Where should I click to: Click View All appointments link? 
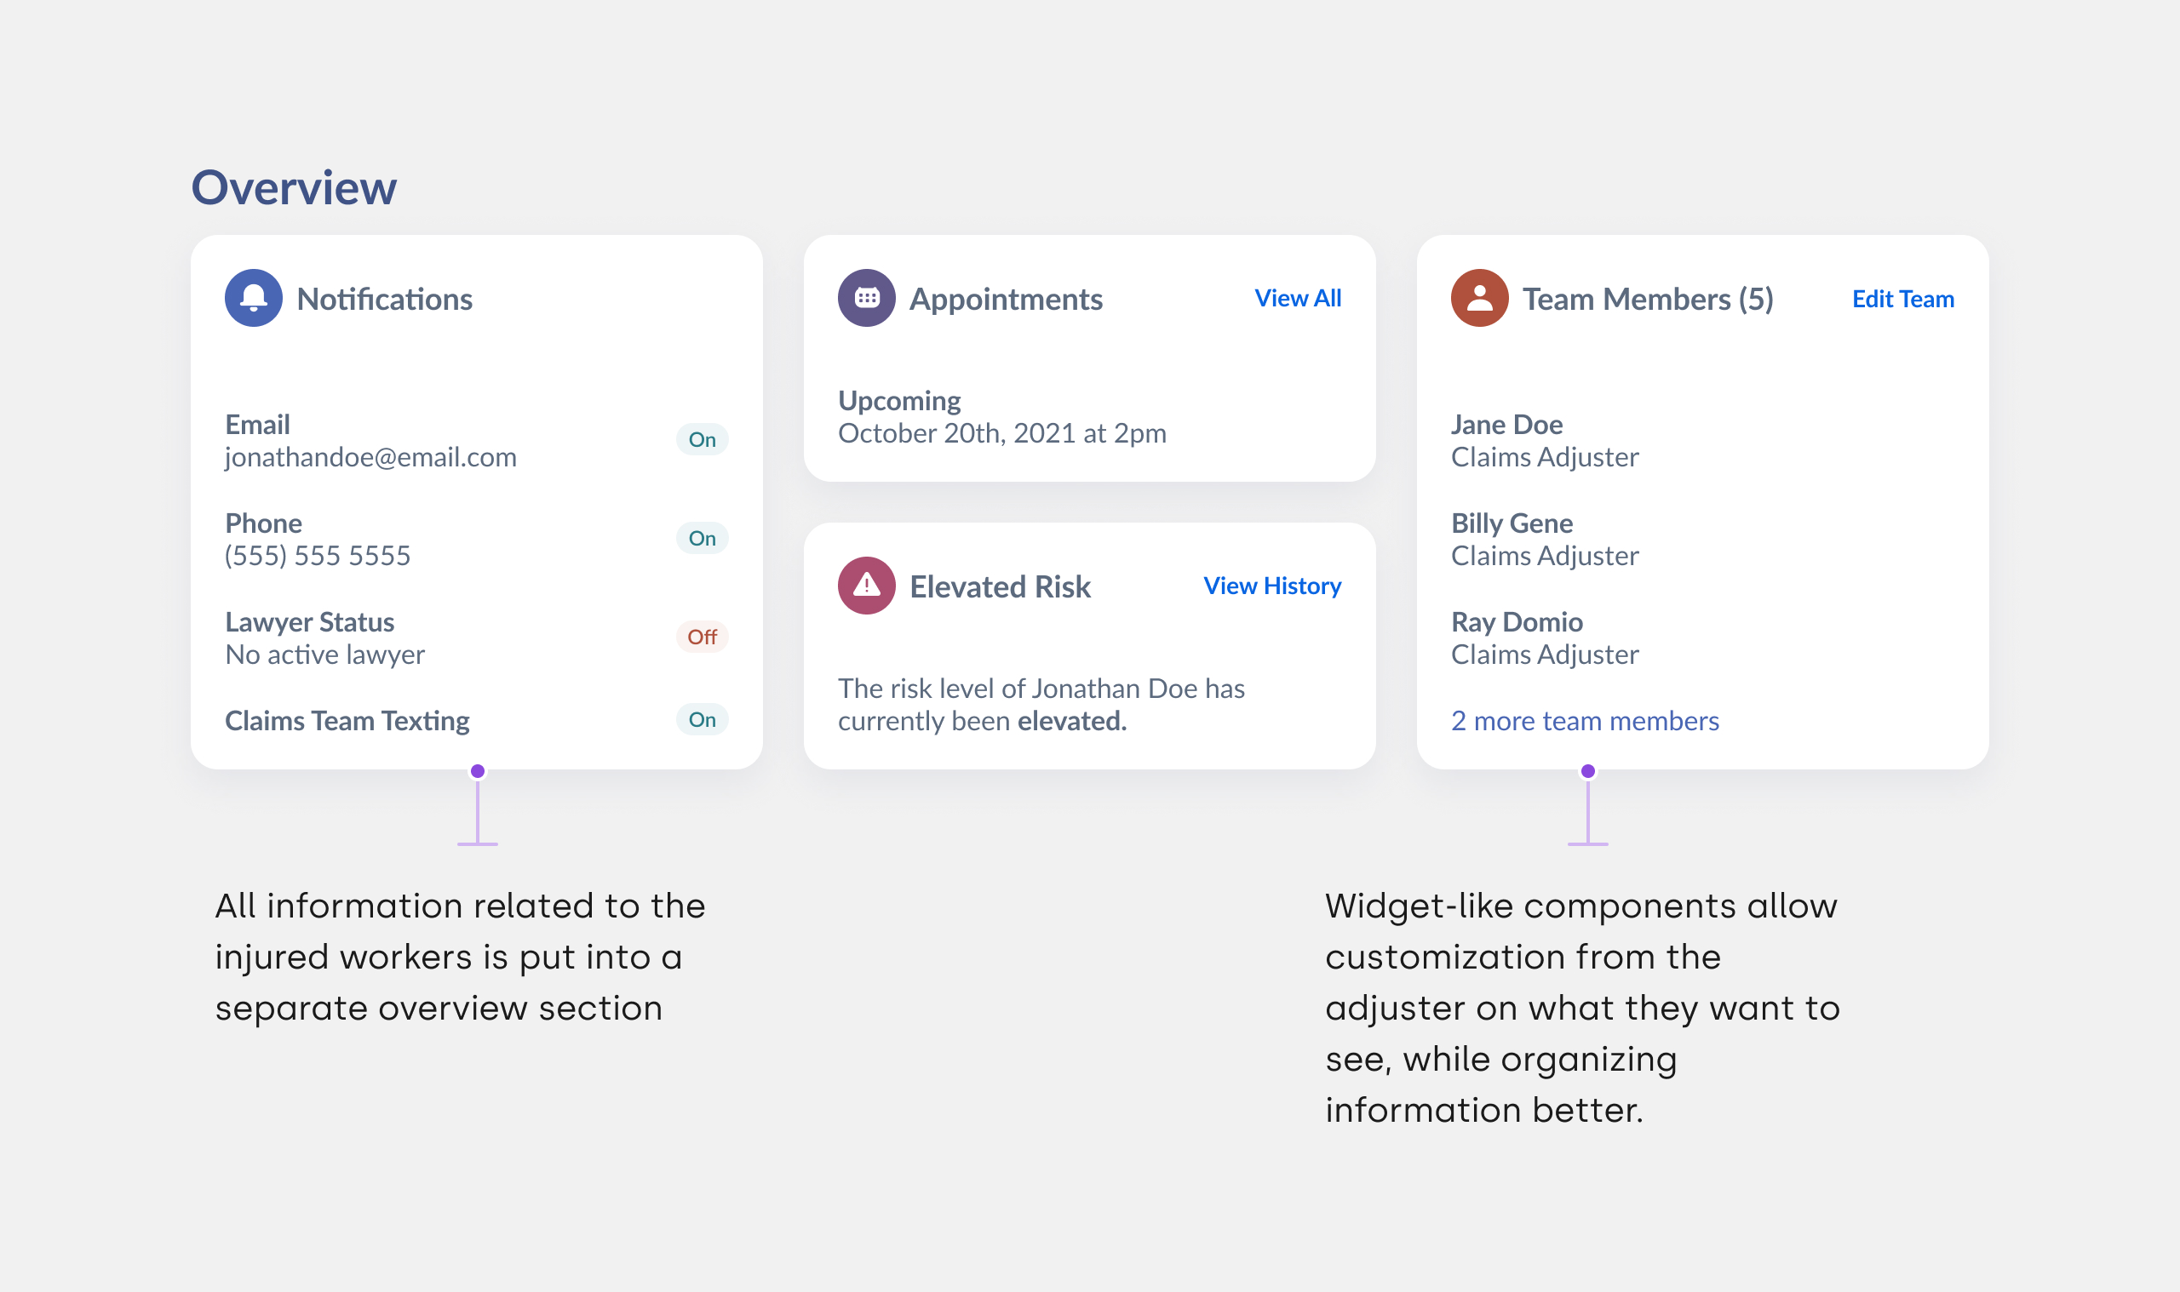[1298, 298]
